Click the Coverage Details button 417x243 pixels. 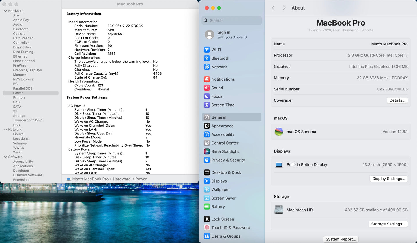coord(397,100)
